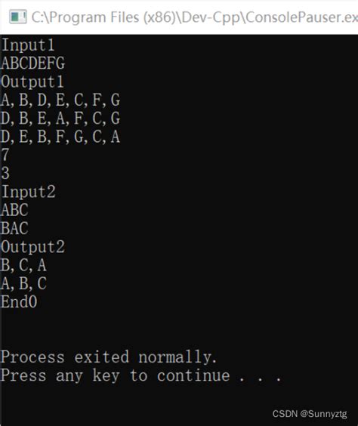Click the inorder line D,B,E,A,F,C,G
Viewport: 358px width, 426px height.
tap(60, 119)
